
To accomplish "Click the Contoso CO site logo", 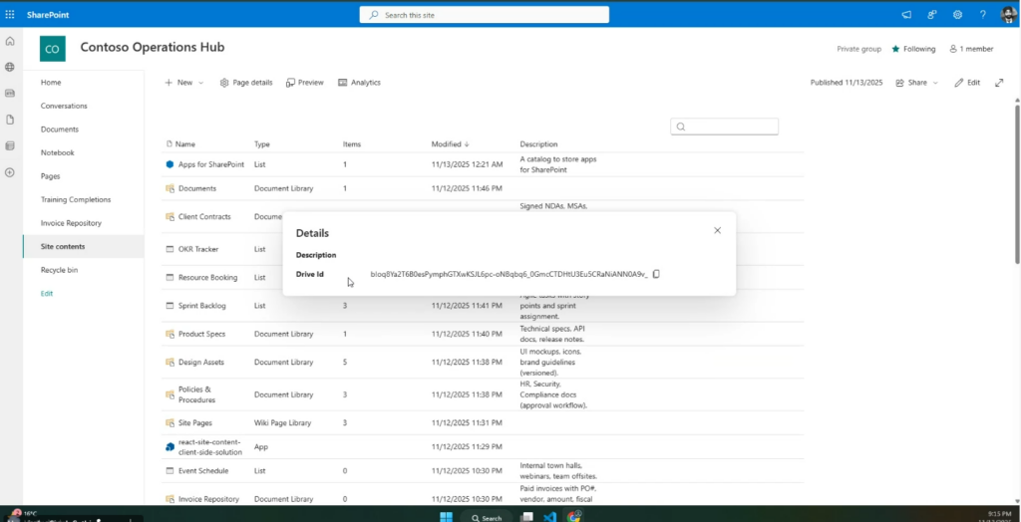I will (52, 49).
